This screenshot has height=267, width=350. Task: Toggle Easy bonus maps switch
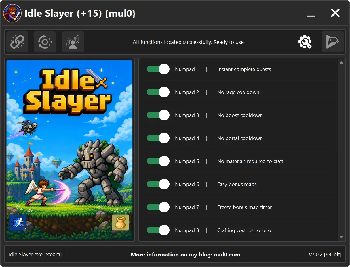click(x=158, y=184)
